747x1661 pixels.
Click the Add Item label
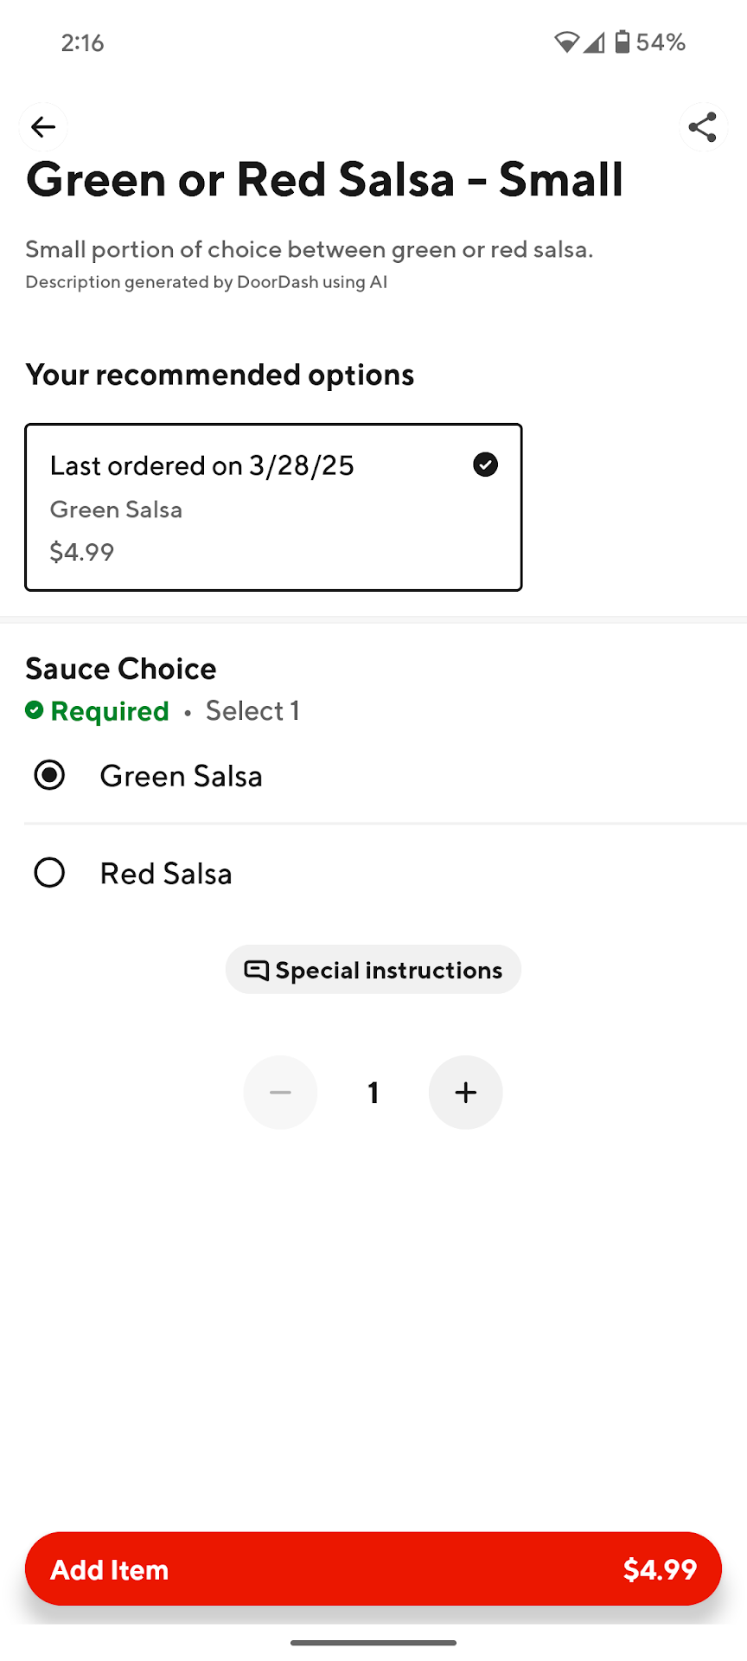click(110, 1569)
